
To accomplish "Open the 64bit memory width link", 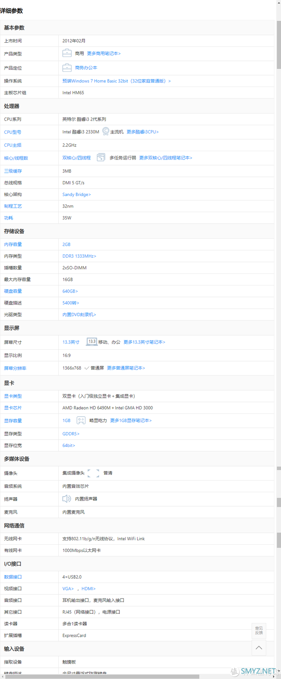I will point(69,445).
